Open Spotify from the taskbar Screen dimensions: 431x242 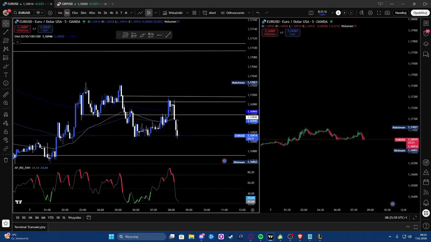click(261, 237)
